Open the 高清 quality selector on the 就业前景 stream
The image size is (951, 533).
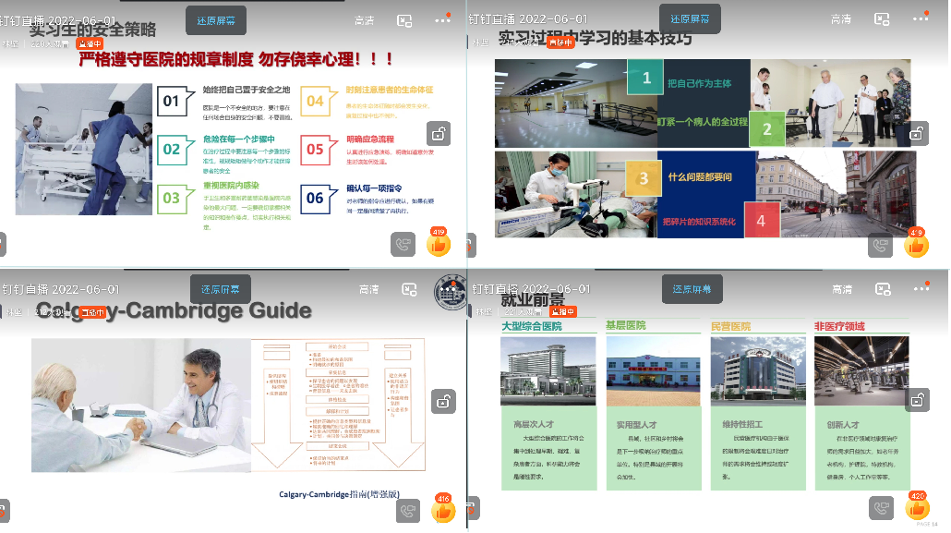pyautogui.click(x=840, y=290)
